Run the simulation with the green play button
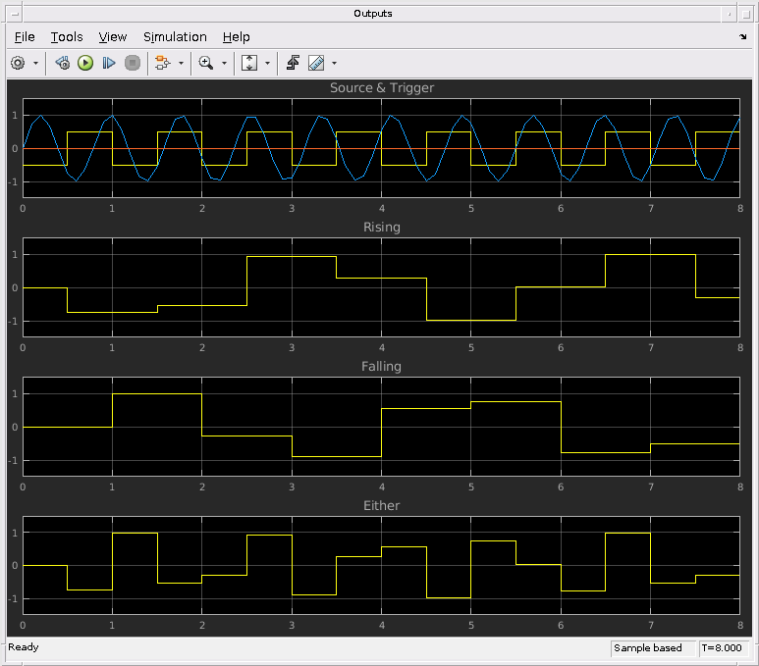Screen dimensions: 759x666 pyautogui.click(x=85, y=63)
